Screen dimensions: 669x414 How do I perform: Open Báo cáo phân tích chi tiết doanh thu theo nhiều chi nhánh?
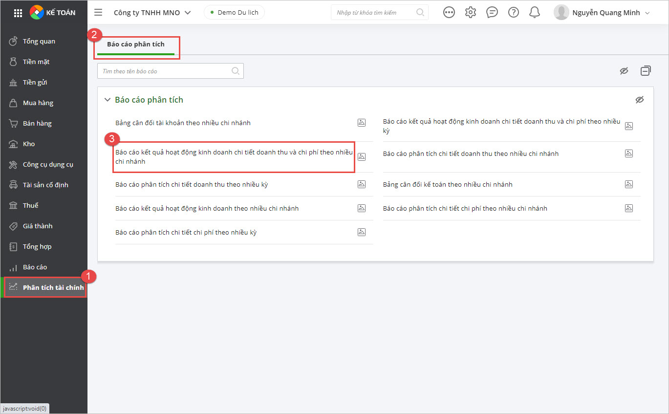(471, 153)
